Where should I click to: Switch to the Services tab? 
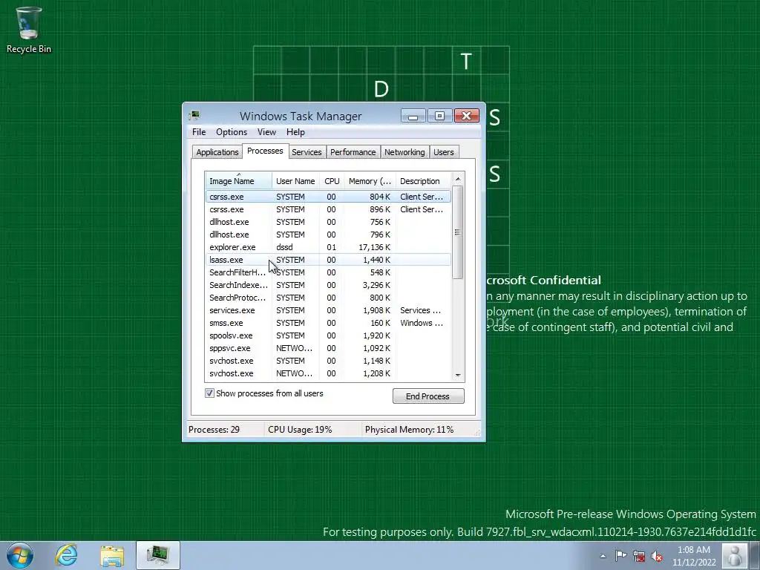pyautogui.click(x=307, y=152)
